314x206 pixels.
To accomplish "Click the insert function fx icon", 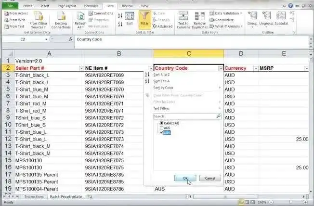I will coord(71,39).
